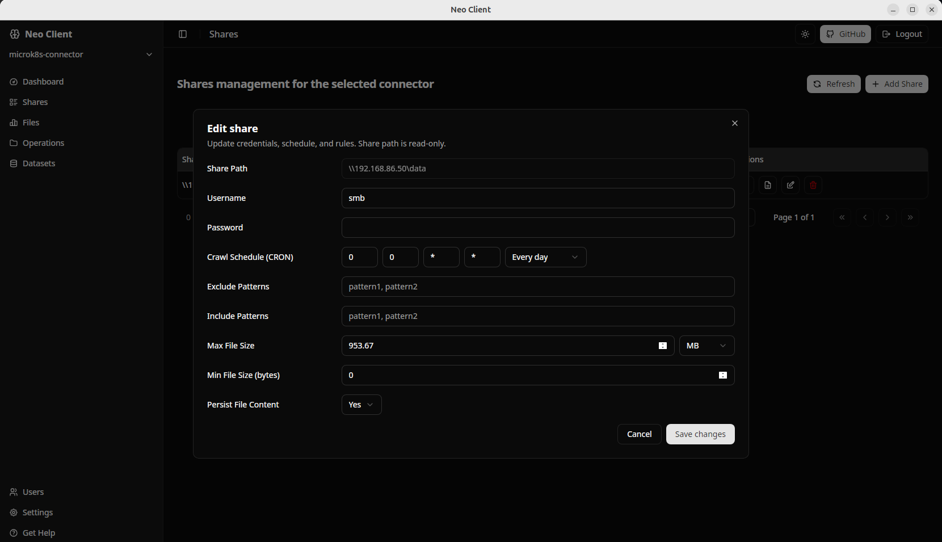Edit the share using the pencil icon
The width and height of the screenshot is (942, 542).
790,184
